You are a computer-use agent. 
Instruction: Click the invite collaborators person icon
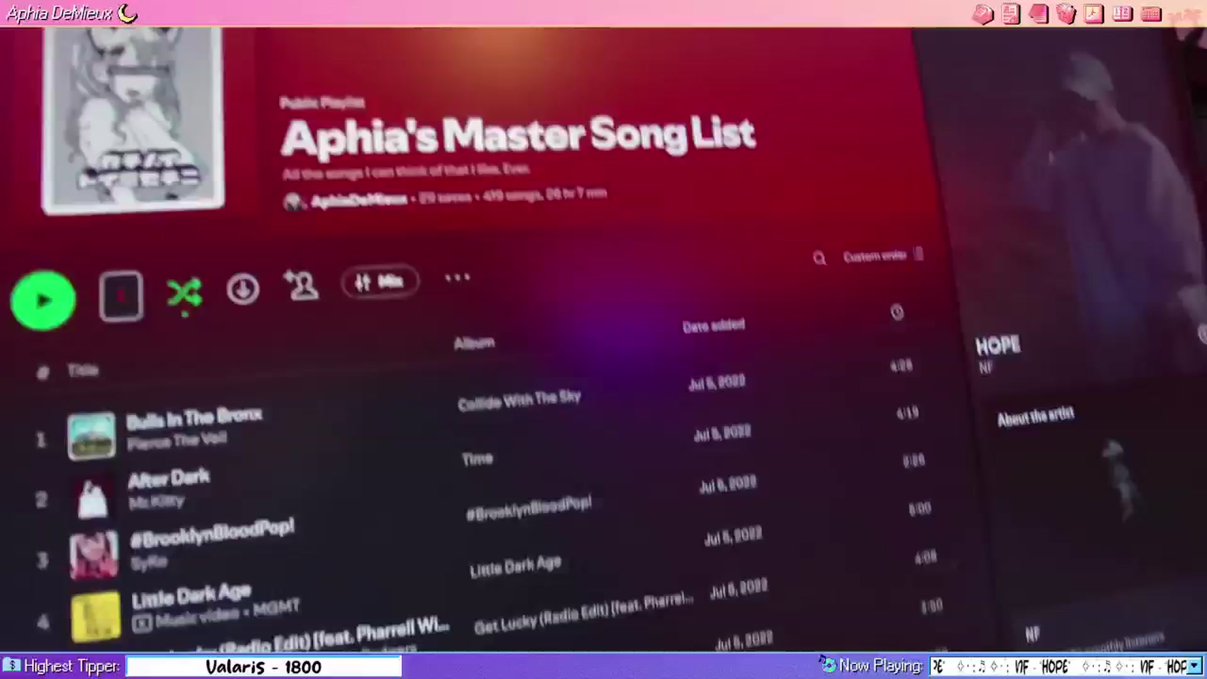301,285
